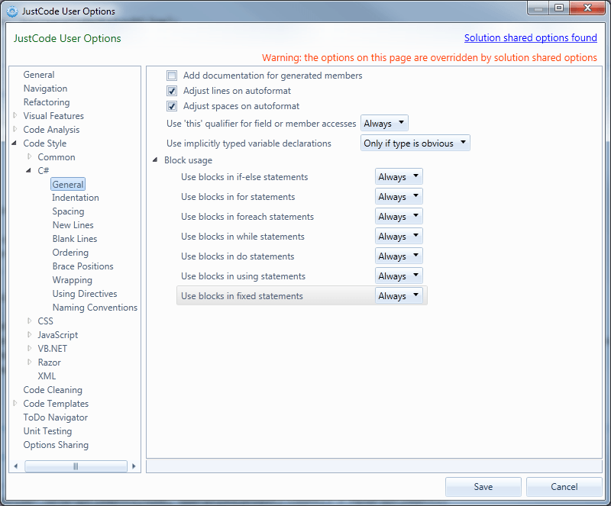Open the Using Directives options page
The height and width of the screenshot is (506, 611).
click(85, 294)
